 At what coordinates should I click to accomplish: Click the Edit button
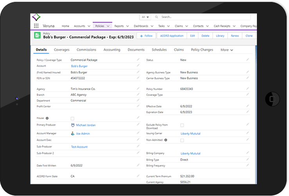coord(192,36)
